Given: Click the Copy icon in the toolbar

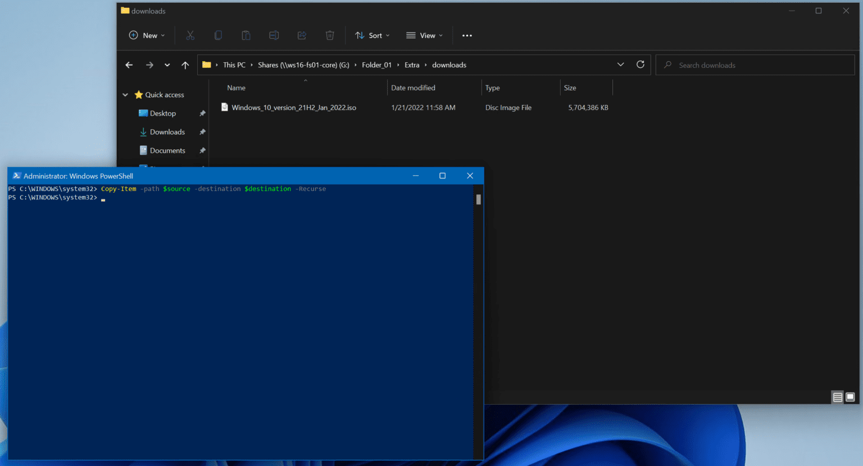Looking at the screenshot, I should coord(218,35).
